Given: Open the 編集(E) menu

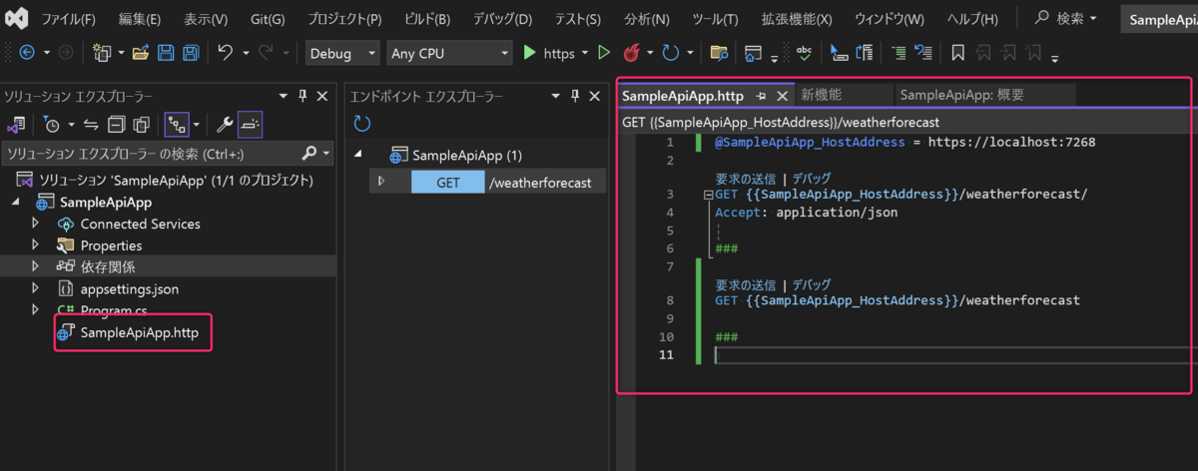Looking at the screenshot, I should [139, 19].
